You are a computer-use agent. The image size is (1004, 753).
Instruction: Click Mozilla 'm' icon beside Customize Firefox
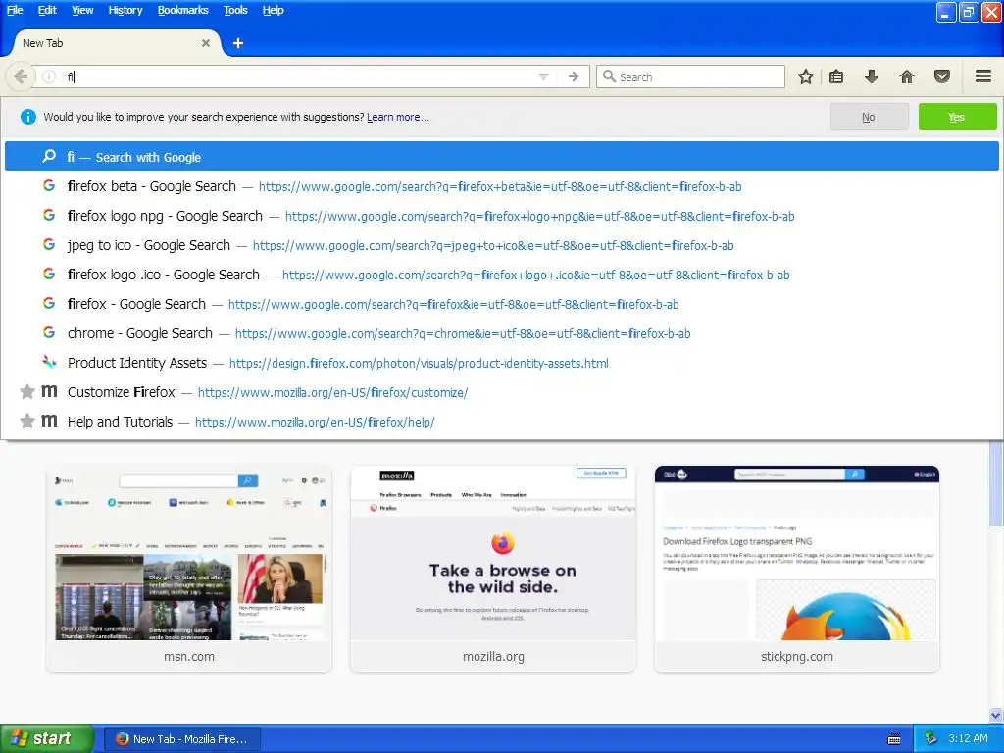(x=49, y=390)
